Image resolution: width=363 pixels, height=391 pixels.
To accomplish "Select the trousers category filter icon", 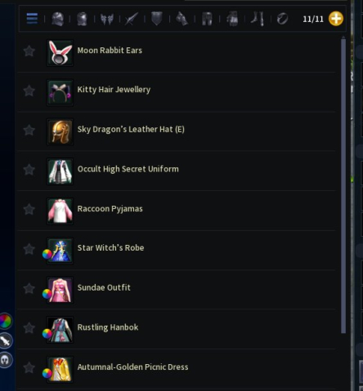I will coord(207,19).
